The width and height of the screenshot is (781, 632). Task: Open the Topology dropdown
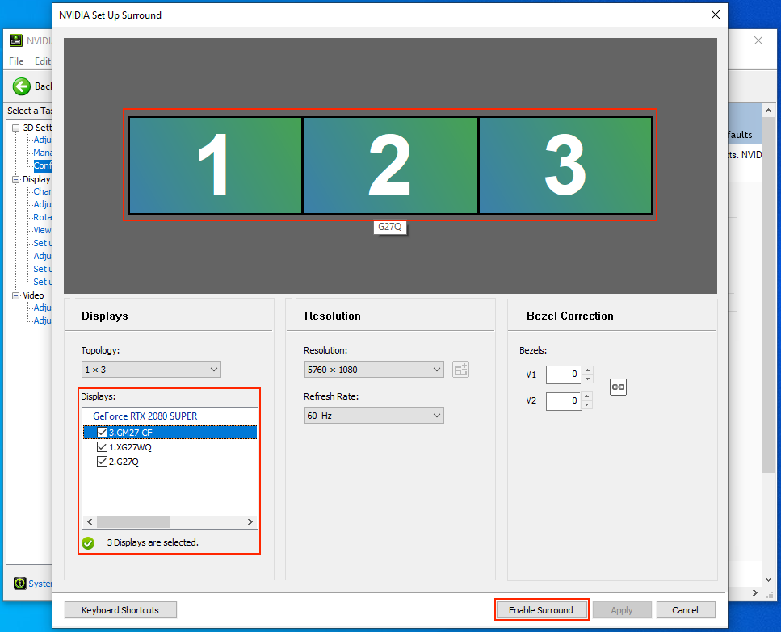151,370
